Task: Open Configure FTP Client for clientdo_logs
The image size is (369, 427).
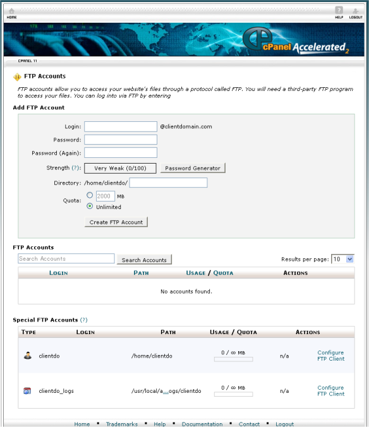Action: (330, 390)
